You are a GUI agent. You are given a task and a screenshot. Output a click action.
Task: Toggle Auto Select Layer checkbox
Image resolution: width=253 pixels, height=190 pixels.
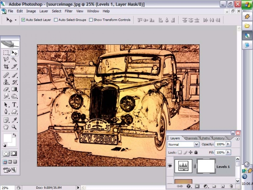(x=23, y=20)
